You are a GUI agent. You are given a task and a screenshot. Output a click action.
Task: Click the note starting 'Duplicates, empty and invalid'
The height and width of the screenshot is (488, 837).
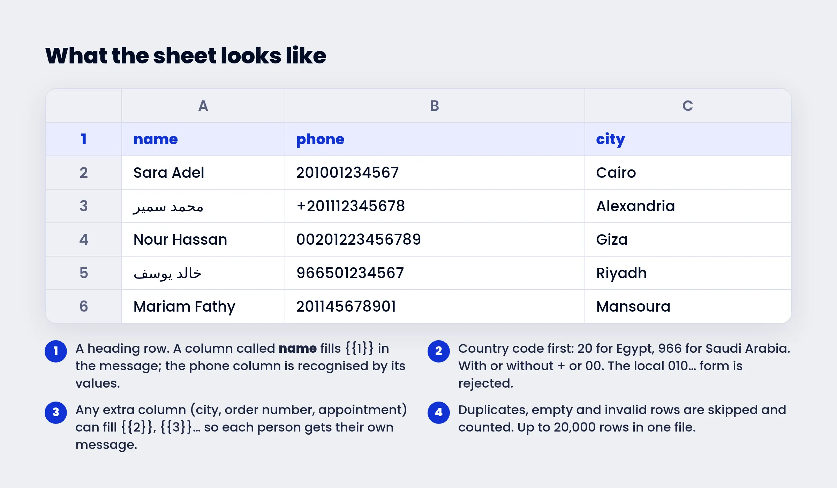point(622,418)
